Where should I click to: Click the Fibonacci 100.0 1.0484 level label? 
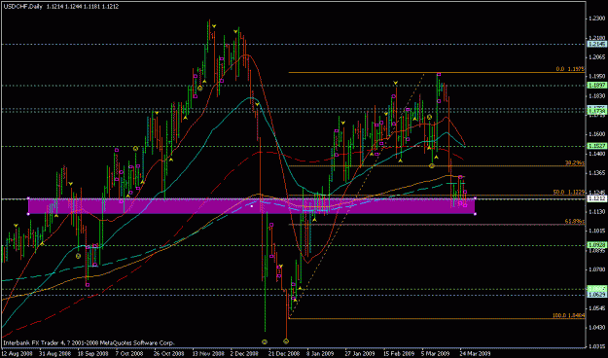[568, 316]
